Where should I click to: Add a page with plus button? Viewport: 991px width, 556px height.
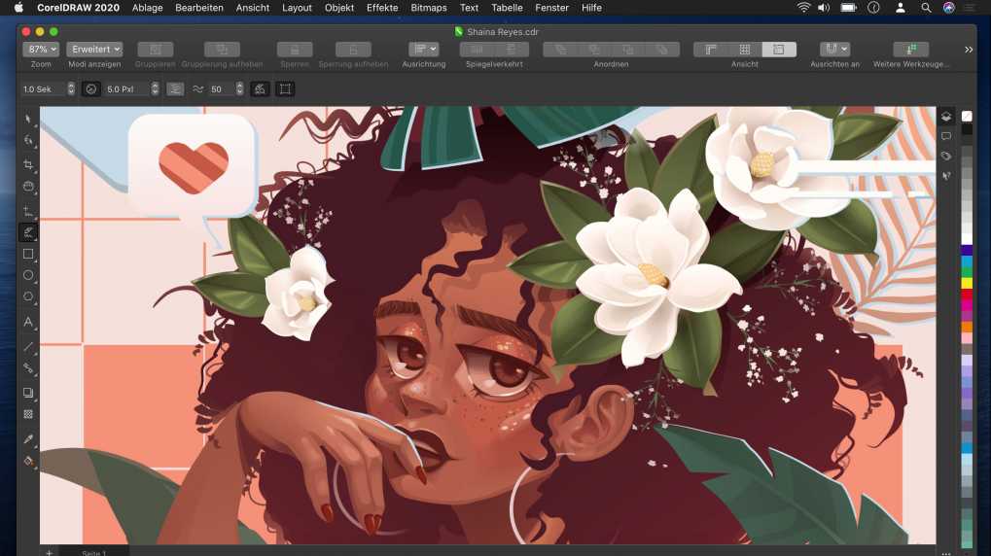coord(50,552)
